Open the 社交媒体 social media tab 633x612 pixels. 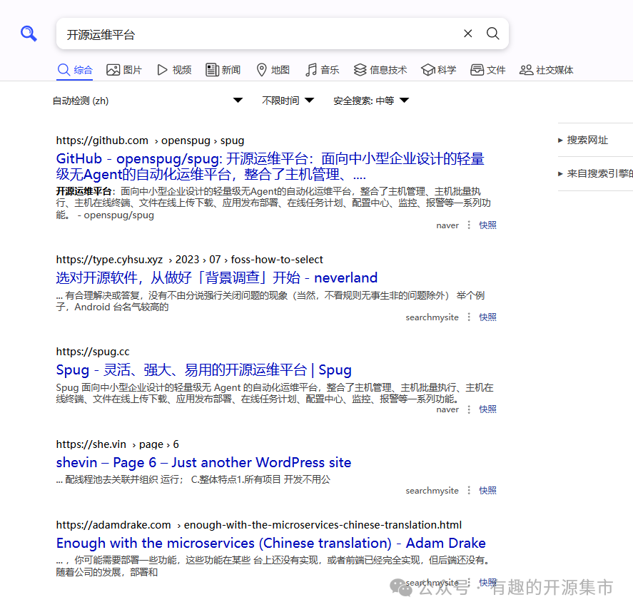coord(546,70)
